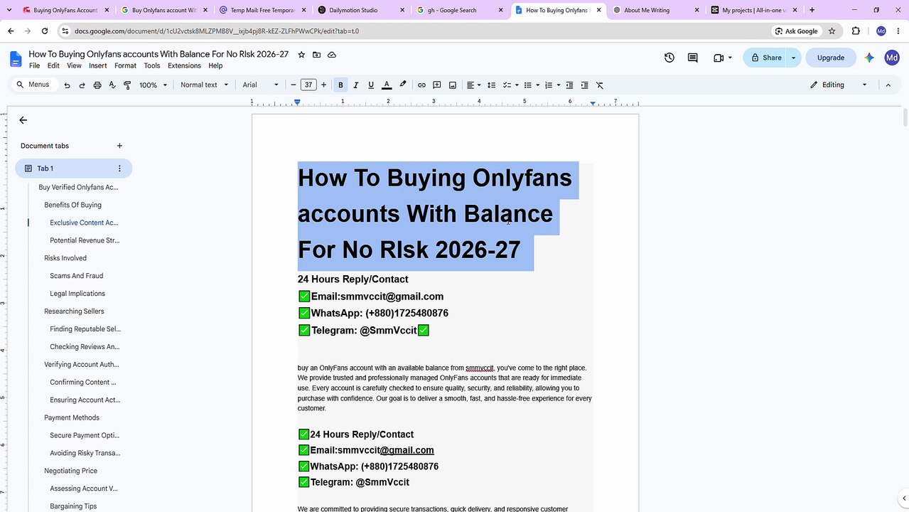This screenshot has height=512, width=909.
Task: Close document outline with back arrow
Action: [x=23, y=120]
